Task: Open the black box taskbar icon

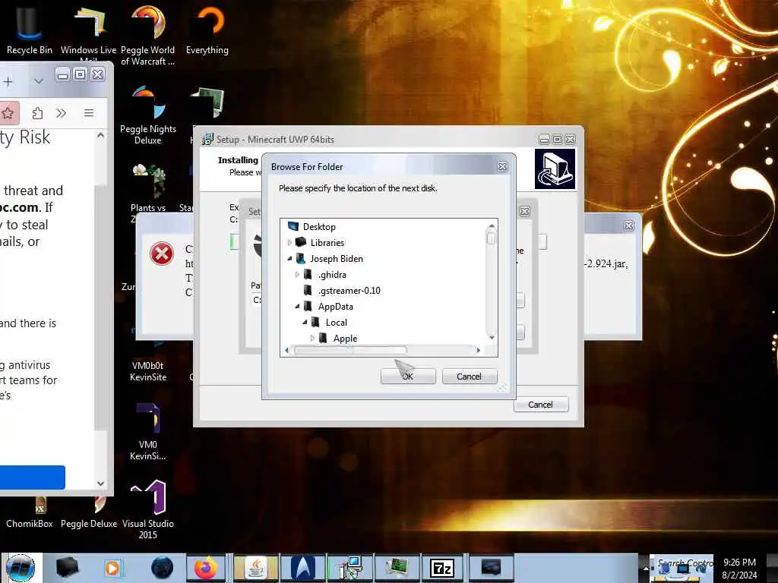Action: point(67,568)
